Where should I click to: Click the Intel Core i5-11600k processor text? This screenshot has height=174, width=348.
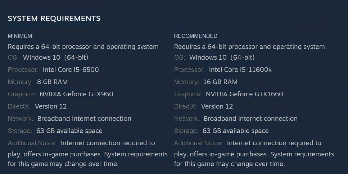[x=240, y=70]
